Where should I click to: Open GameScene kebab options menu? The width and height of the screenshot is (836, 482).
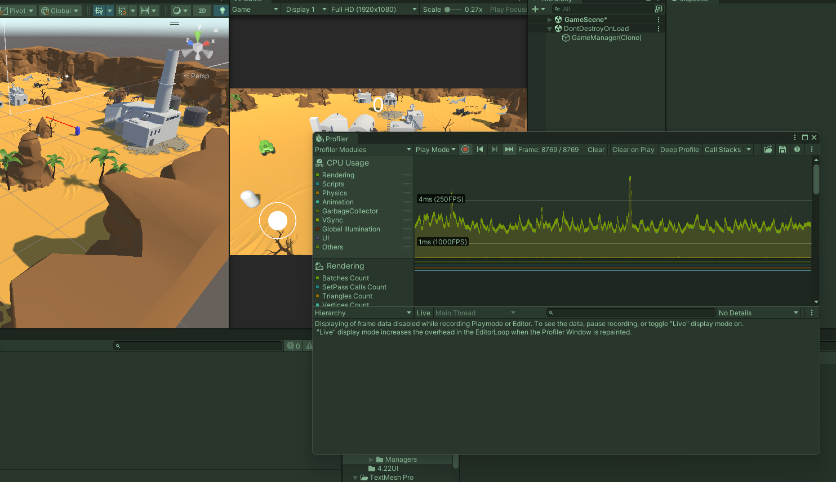point(659,20)
